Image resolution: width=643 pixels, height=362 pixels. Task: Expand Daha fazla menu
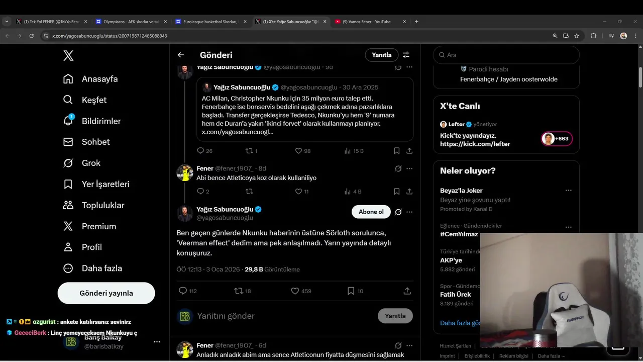[x=92, y=268]
